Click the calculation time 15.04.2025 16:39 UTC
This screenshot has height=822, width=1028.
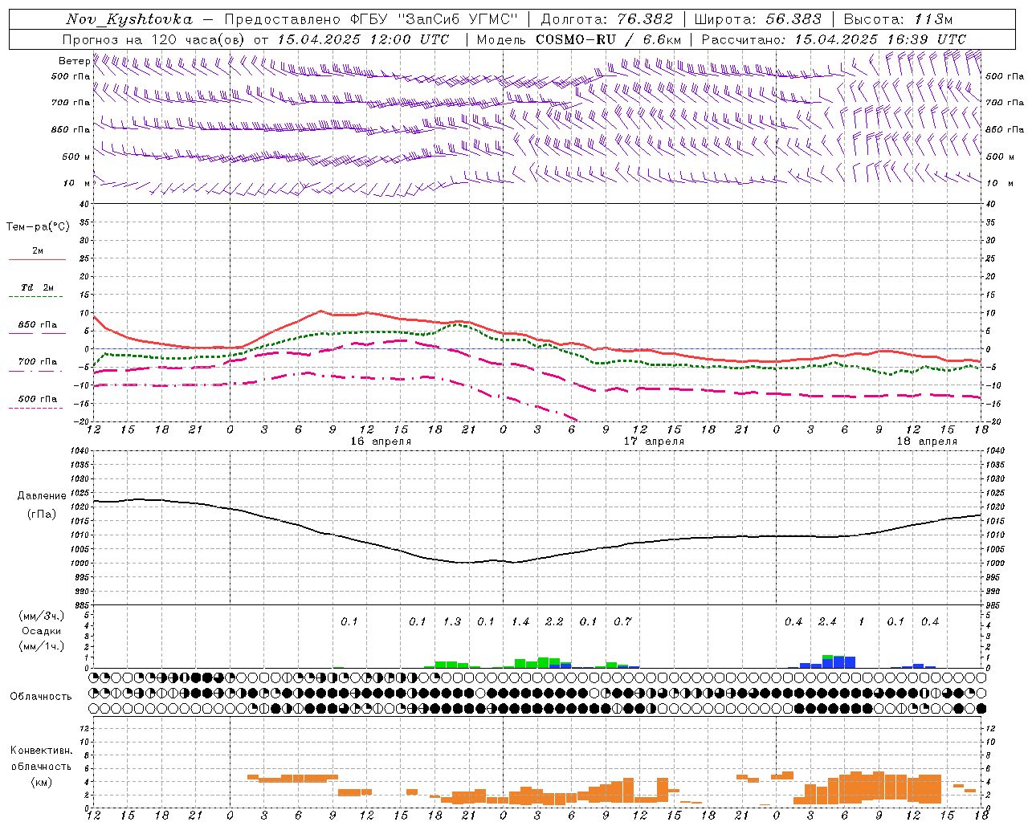tap(880, 39)
